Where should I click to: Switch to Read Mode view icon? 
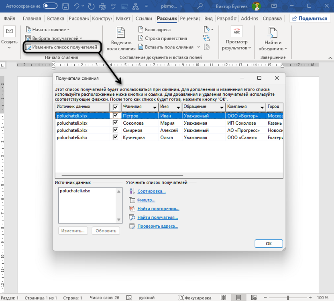click(x=223, y=297)
